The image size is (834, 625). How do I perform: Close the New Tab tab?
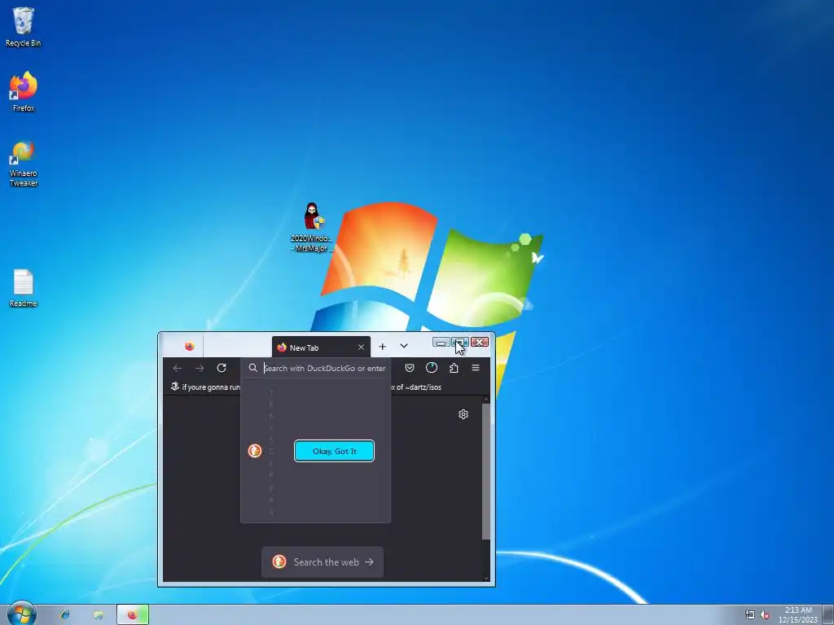coord(361,347)
